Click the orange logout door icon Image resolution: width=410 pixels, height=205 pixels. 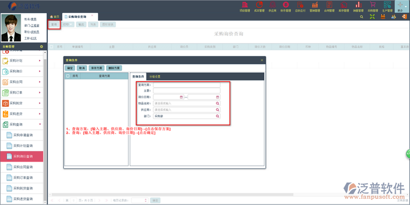pos(404,17)
